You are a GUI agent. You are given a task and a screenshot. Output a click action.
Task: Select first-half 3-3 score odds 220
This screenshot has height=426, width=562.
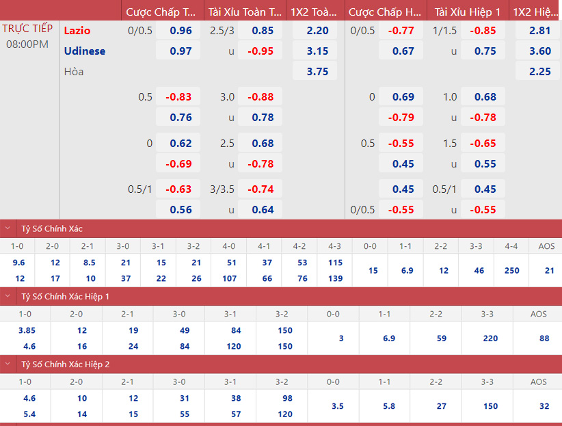(487, 338)
